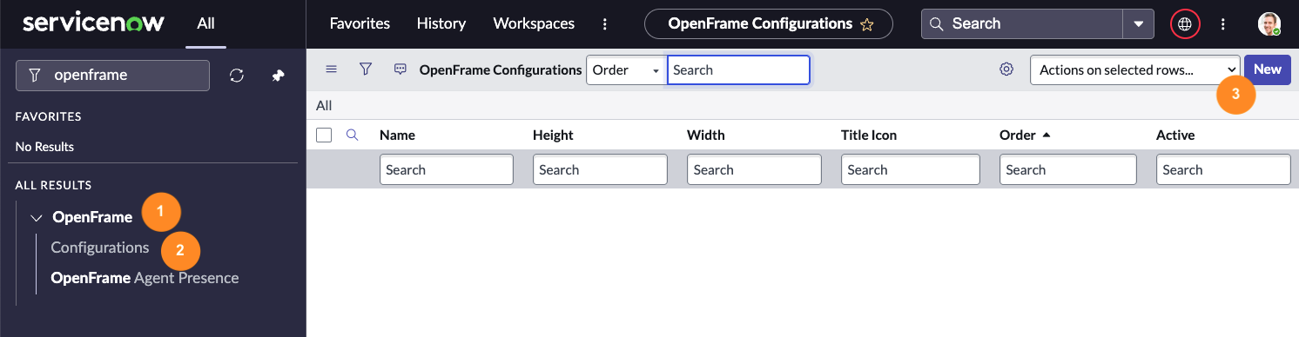
Task: Open the list filter funnel icon
Action: click(x=366, y=69)
